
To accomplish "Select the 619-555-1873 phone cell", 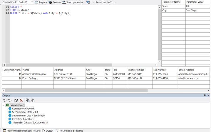I will point(140,74).
